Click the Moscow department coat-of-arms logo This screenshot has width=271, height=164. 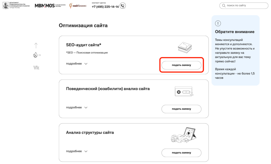coord(5,6)
